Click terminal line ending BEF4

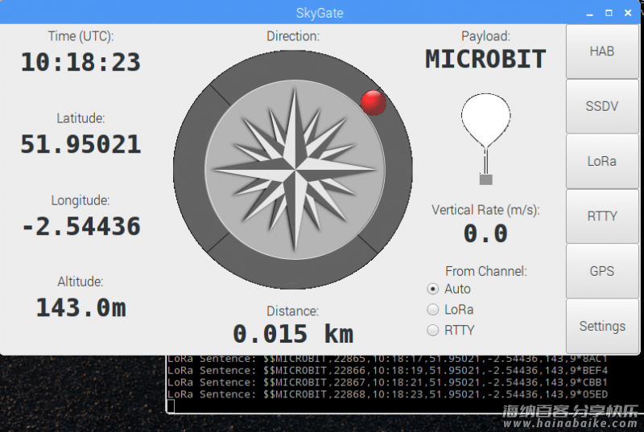387,371
